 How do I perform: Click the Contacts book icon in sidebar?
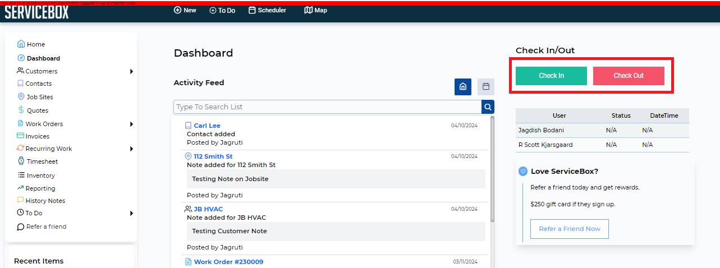[20, 83]
